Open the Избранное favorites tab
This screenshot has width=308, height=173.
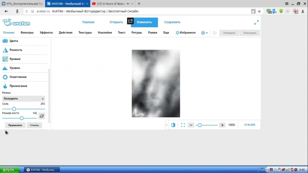click(x=186, y=33)
